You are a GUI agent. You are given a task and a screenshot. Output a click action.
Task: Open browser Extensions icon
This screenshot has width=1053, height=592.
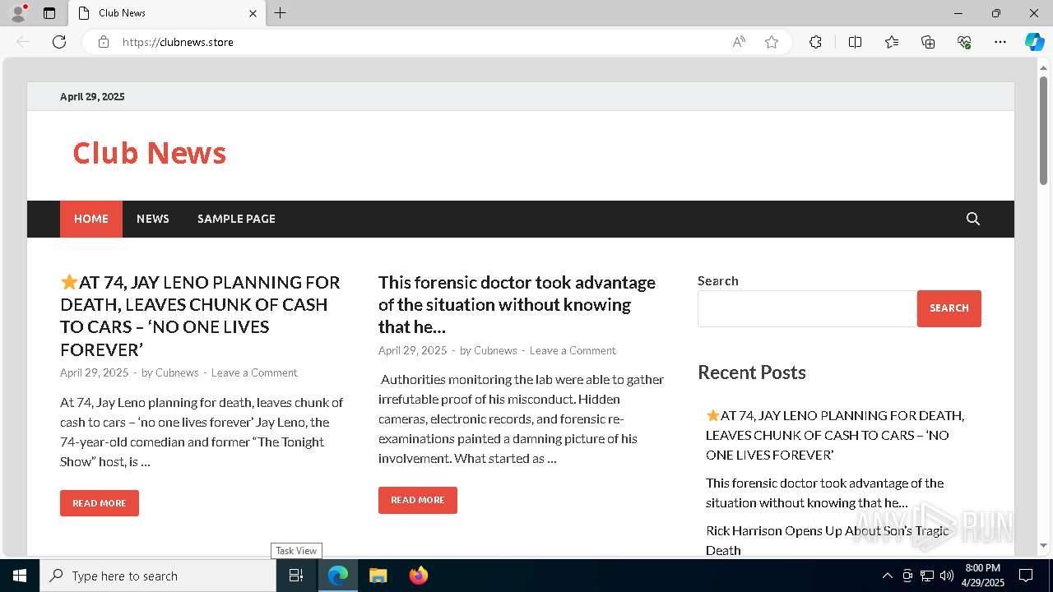pos(815,42)
